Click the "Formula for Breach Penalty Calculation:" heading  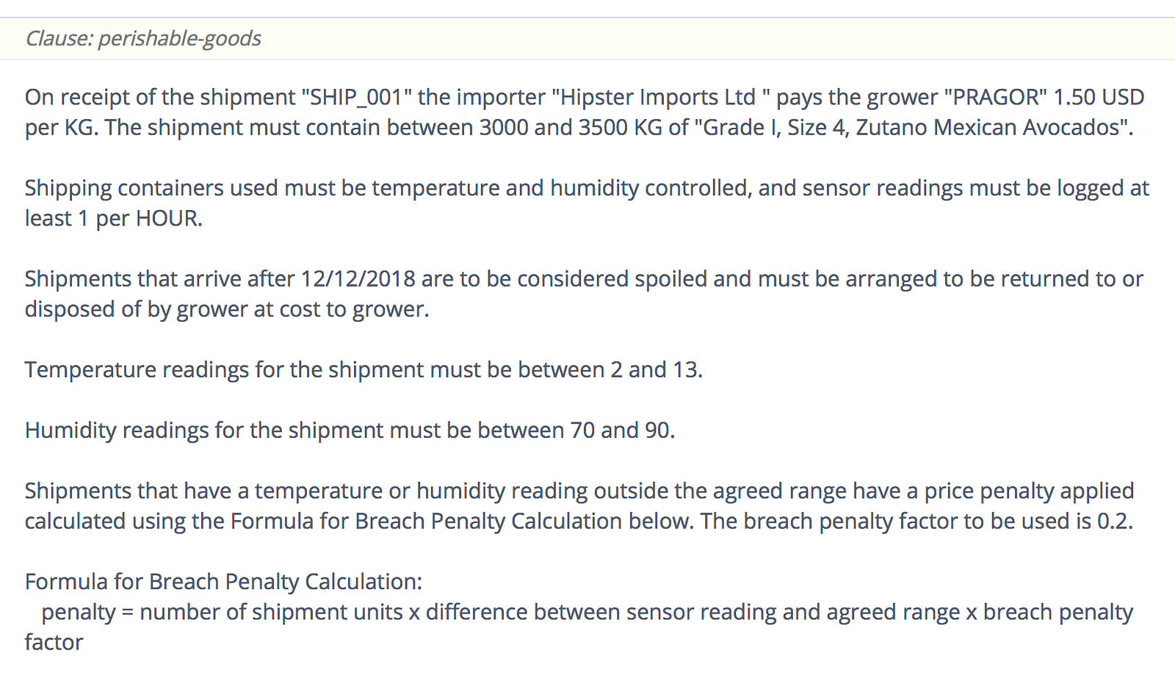[x=223, y=582]
